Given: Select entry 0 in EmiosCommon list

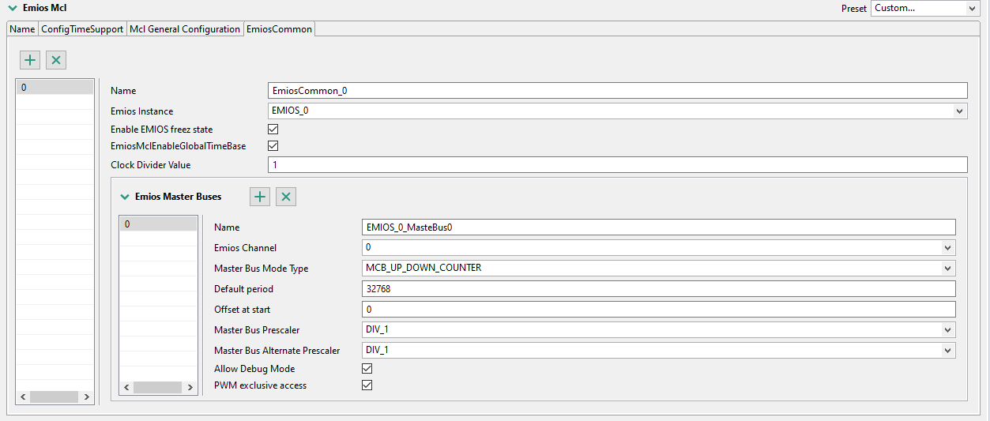Looking at the screenshot, I should (x=55, y=88).
